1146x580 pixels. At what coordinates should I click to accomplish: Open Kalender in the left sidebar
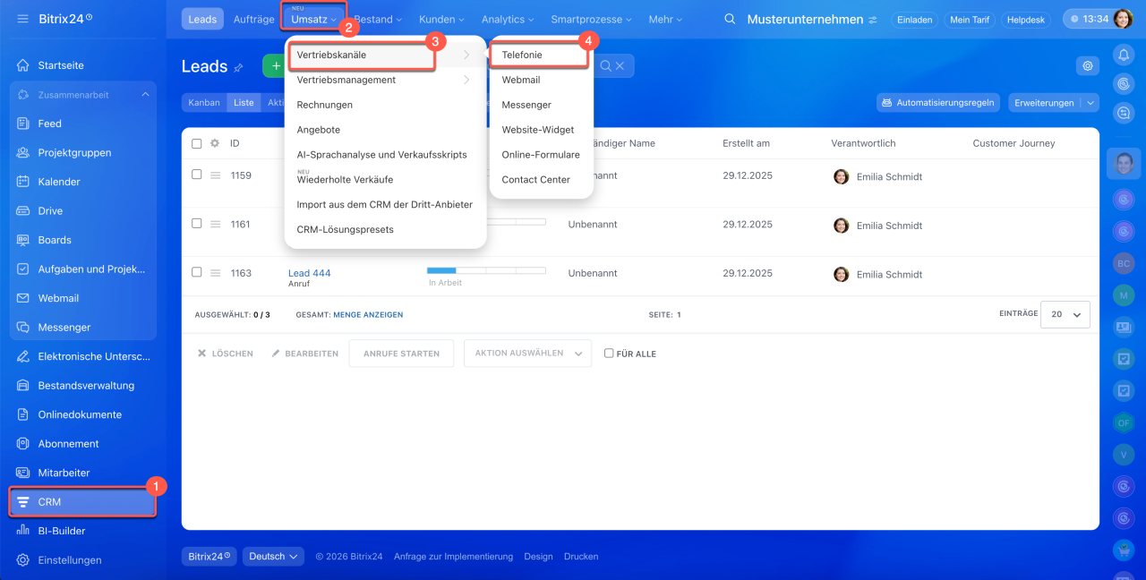click(59, 182)
